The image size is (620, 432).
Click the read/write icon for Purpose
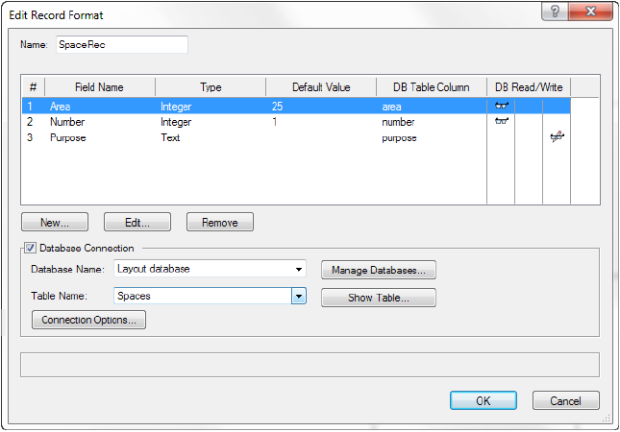[557, 138]
